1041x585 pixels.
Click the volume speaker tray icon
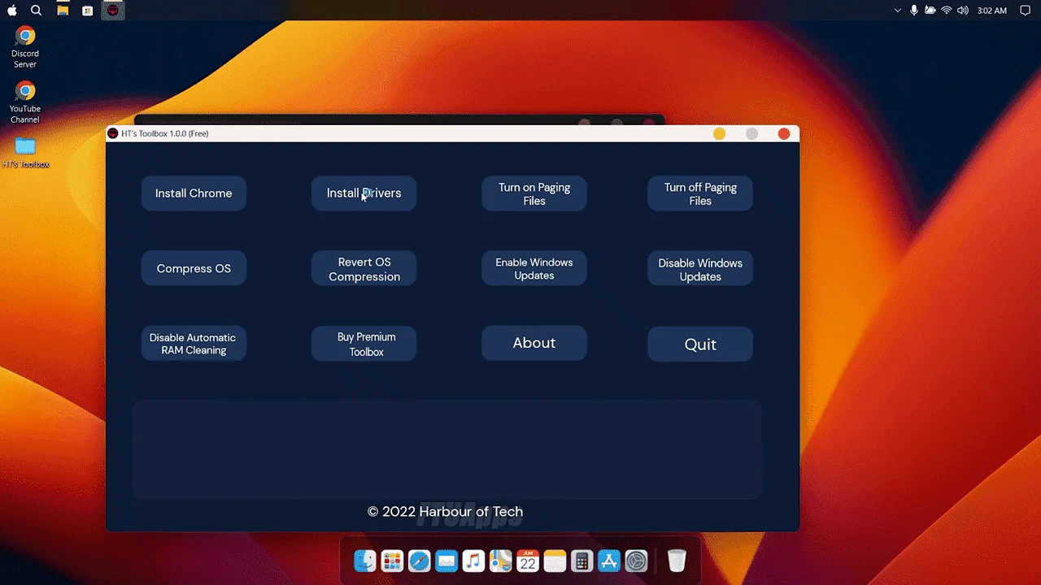[x=963, y=11]
